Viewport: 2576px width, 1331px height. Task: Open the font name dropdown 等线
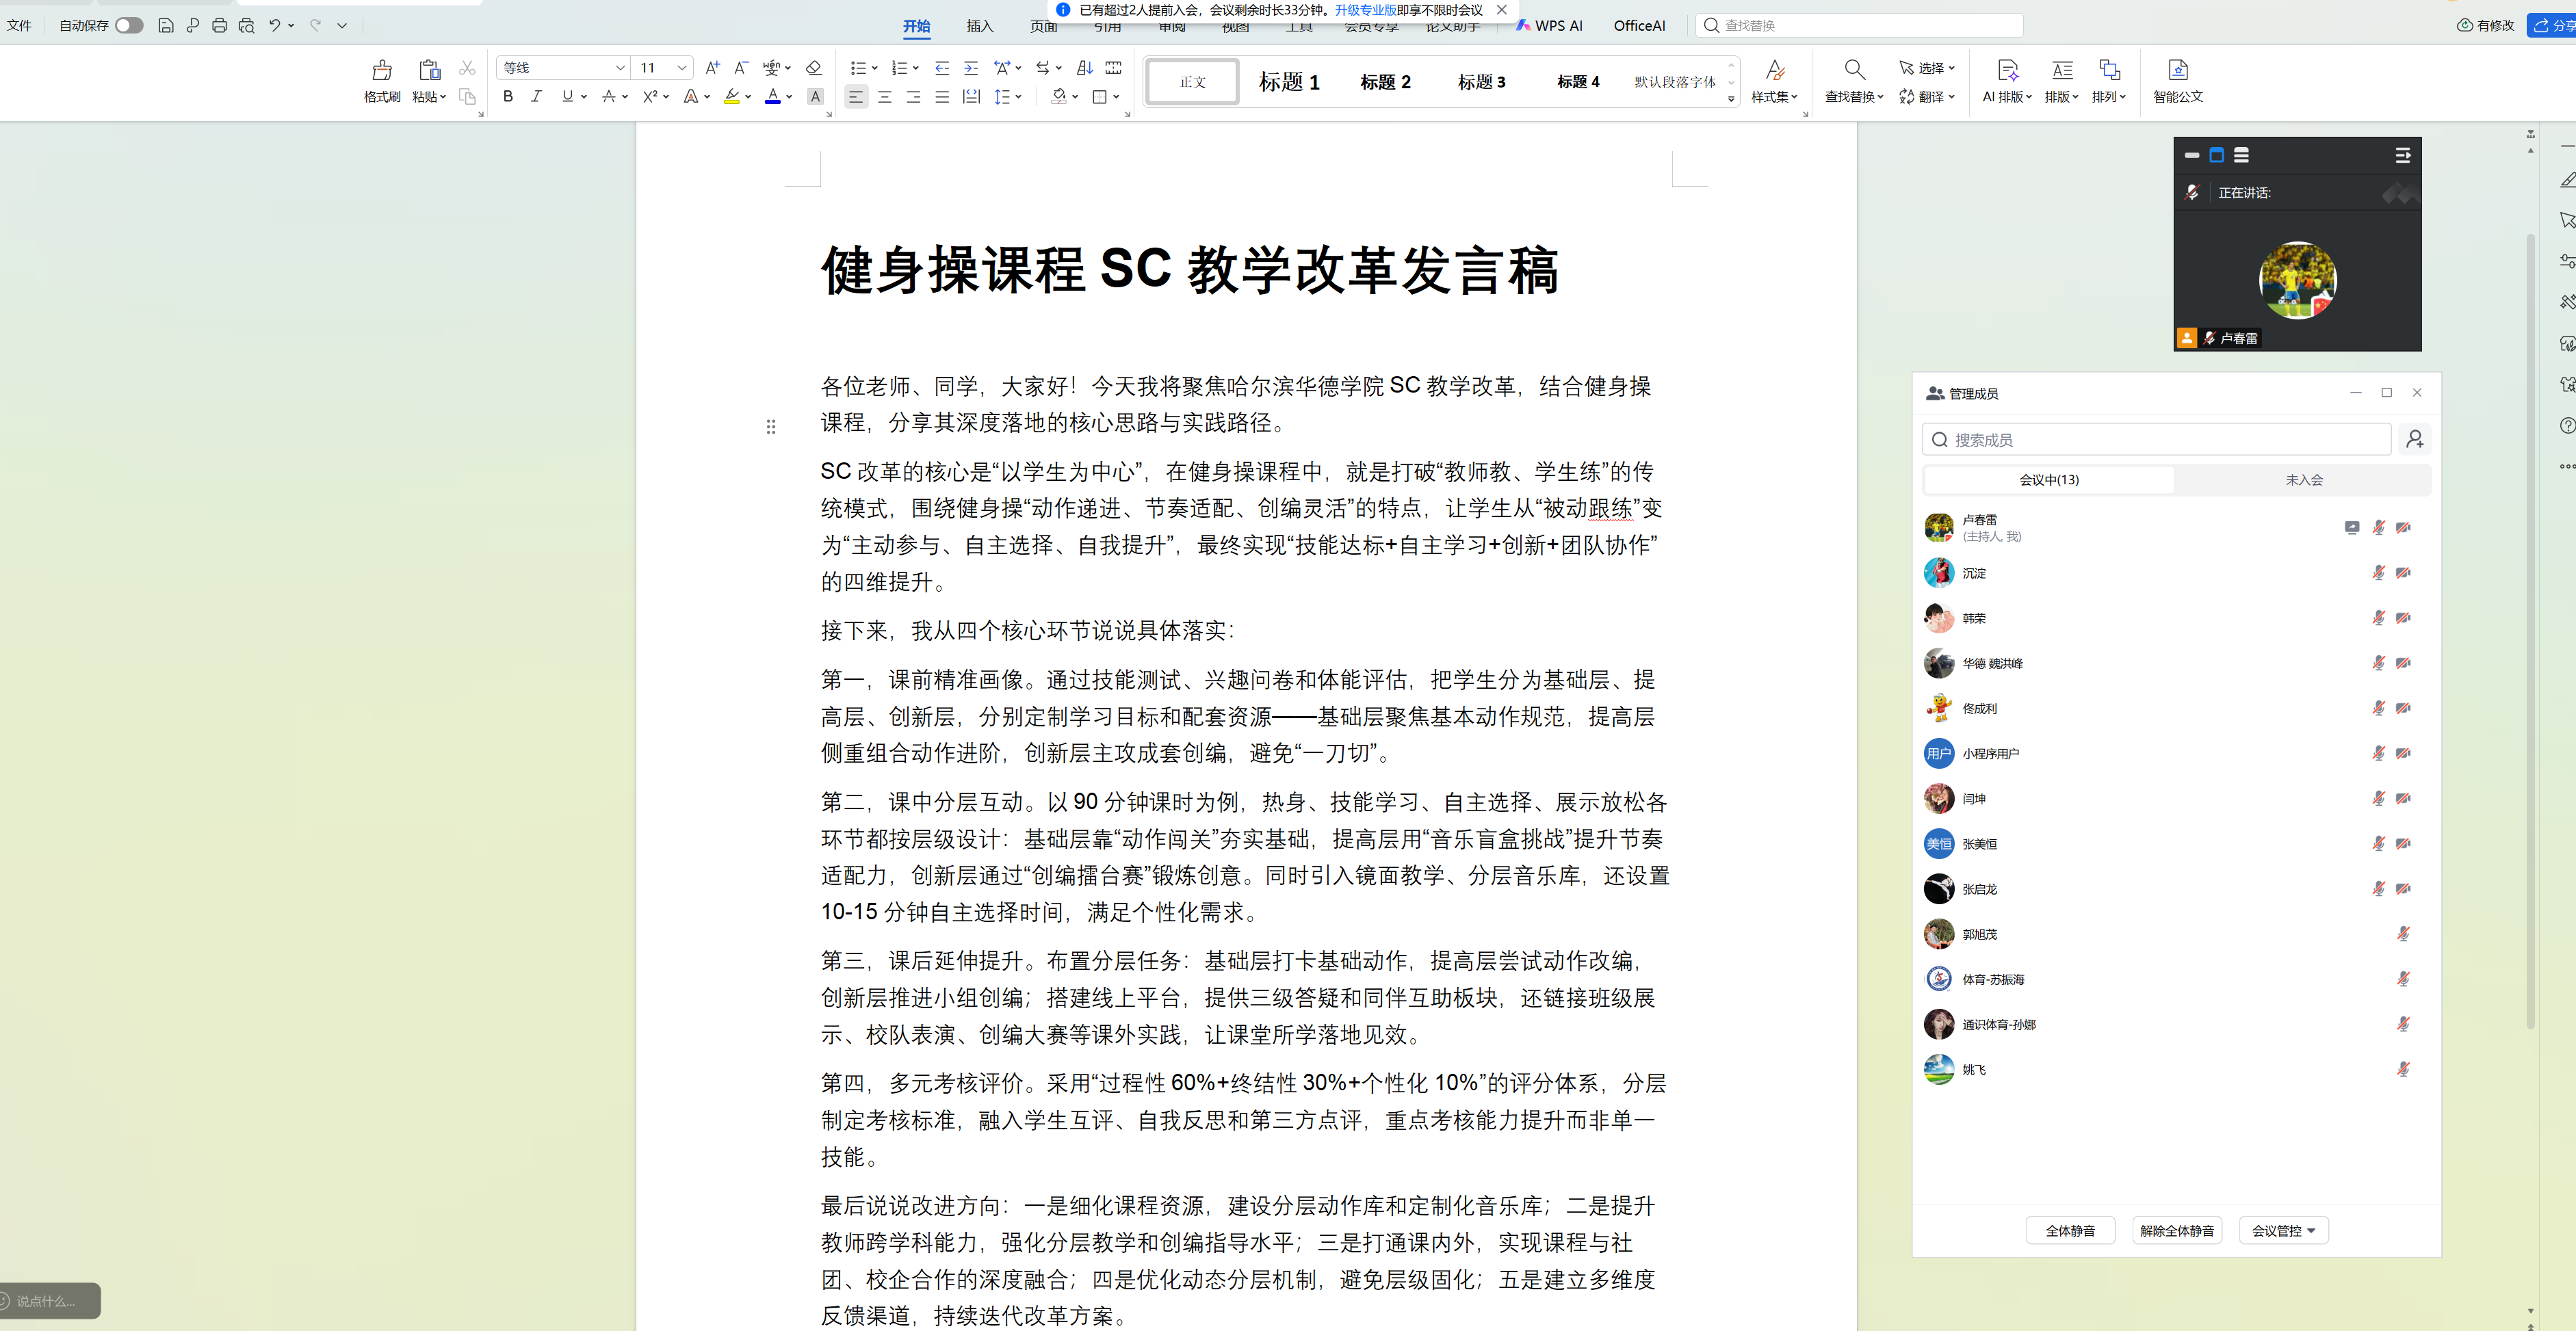pos(620,68)
